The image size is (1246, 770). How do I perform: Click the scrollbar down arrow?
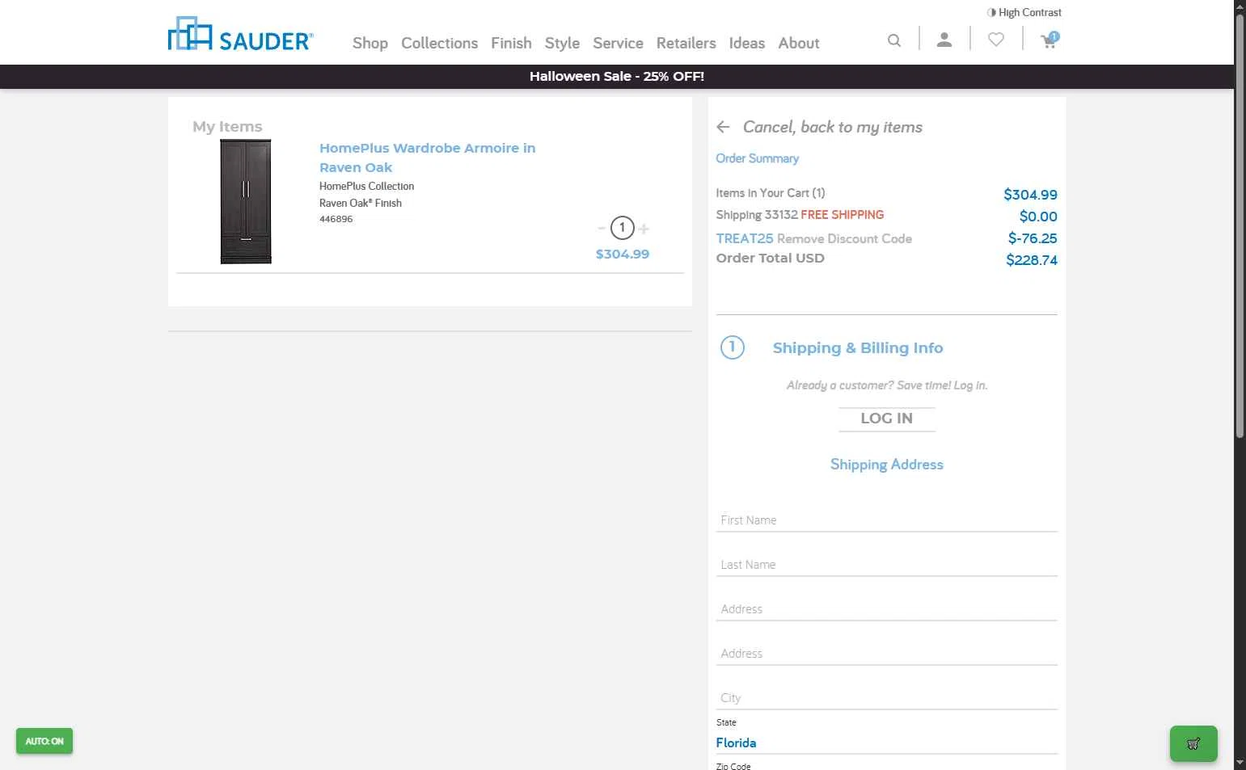tap(1240, 763)
